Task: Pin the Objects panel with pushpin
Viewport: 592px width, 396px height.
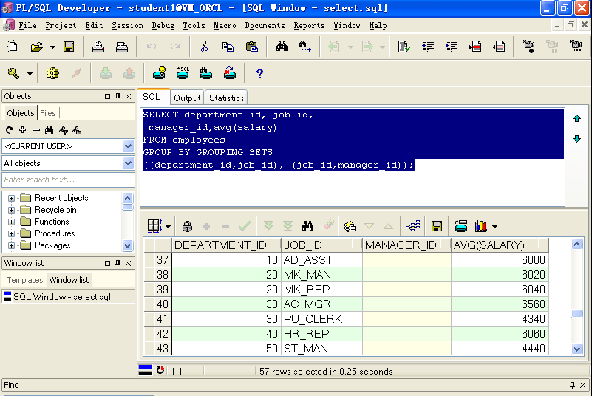Action: pyautogui.click(x=118, y=96)
